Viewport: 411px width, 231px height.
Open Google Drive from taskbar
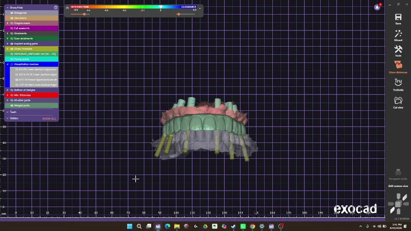click(205, 227)
